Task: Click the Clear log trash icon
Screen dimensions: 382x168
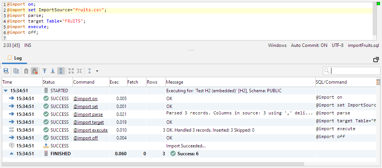Action: click(x=26, y=71)
